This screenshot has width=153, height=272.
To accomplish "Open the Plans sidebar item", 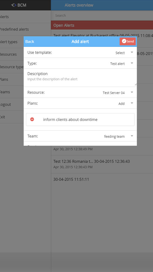I will [4, 79].
